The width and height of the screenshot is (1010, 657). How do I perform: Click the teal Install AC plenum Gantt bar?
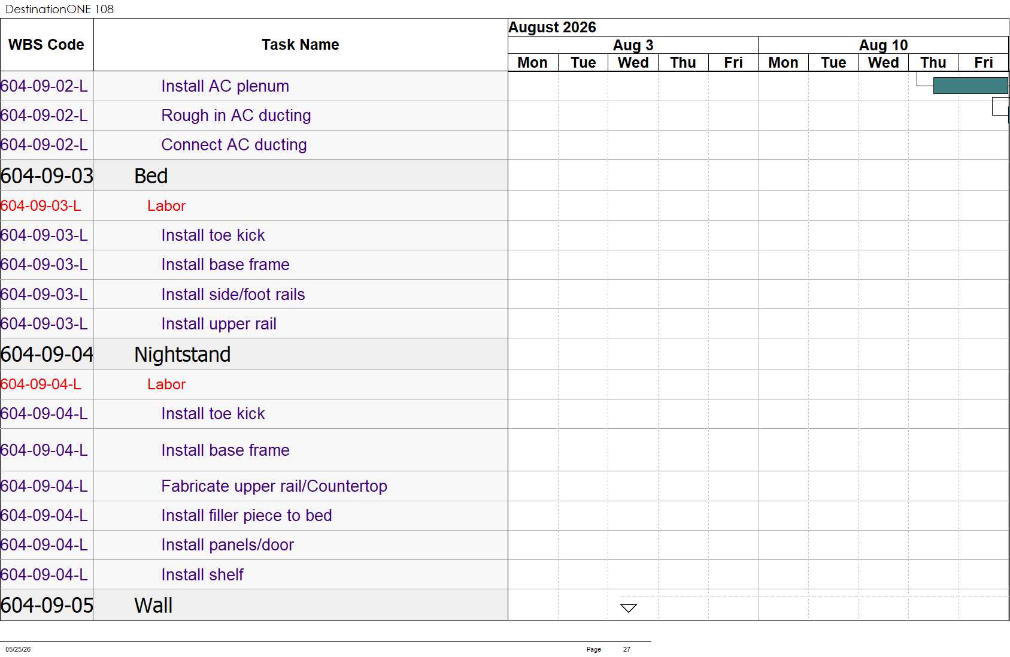click(x=970, y=86)
